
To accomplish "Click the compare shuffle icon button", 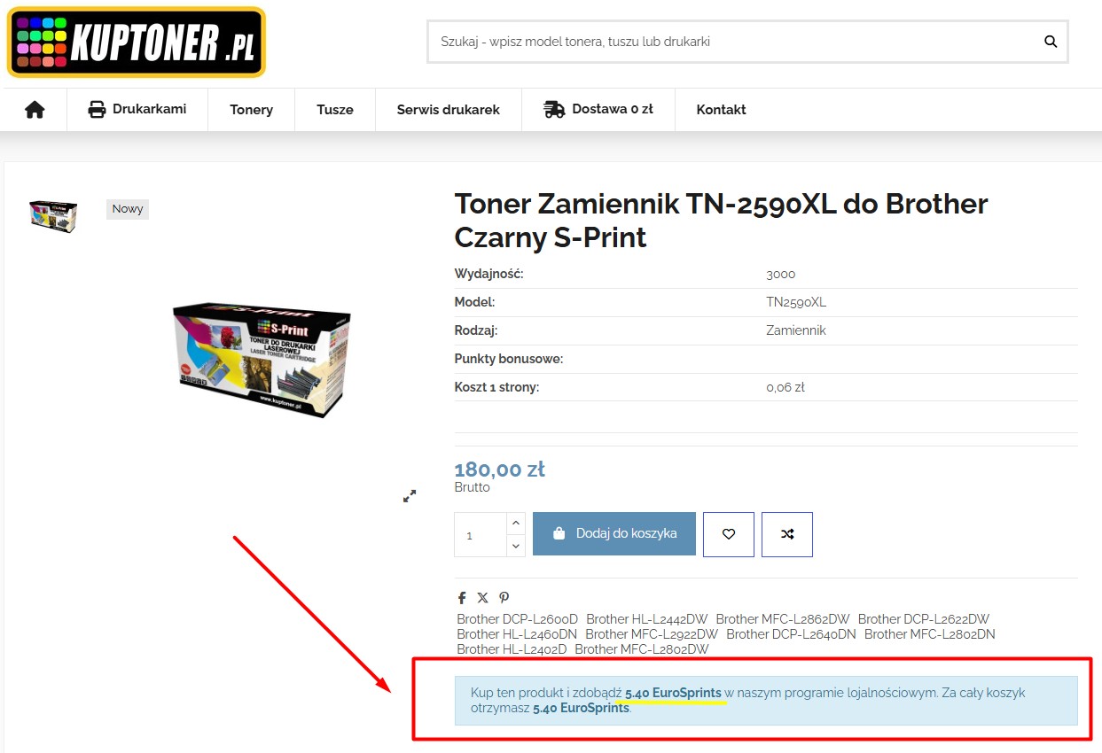I will coord(787,534).
